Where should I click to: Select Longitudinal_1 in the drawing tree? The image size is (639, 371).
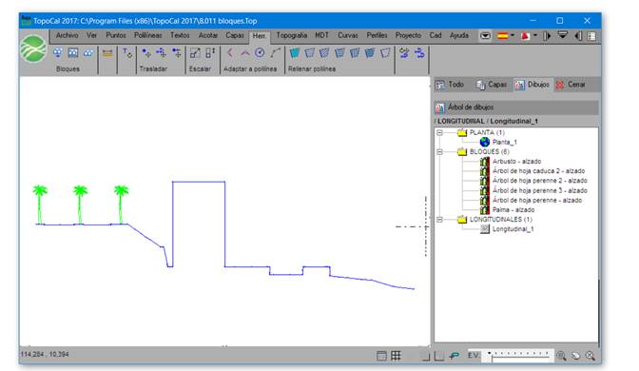[513, 229]
